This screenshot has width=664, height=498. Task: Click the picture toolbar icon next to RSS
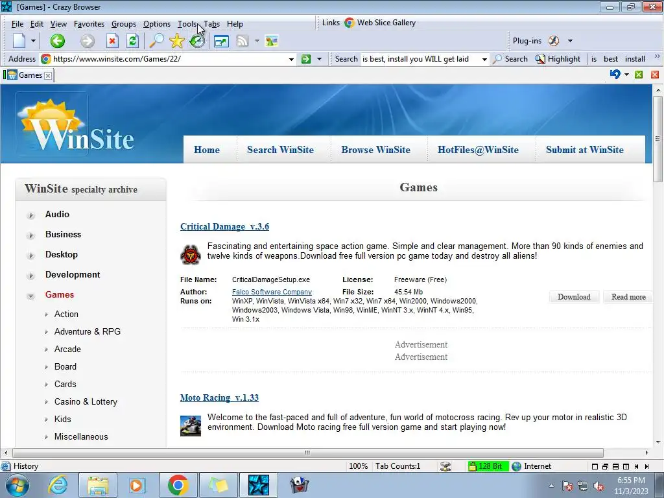pos(272,41)
